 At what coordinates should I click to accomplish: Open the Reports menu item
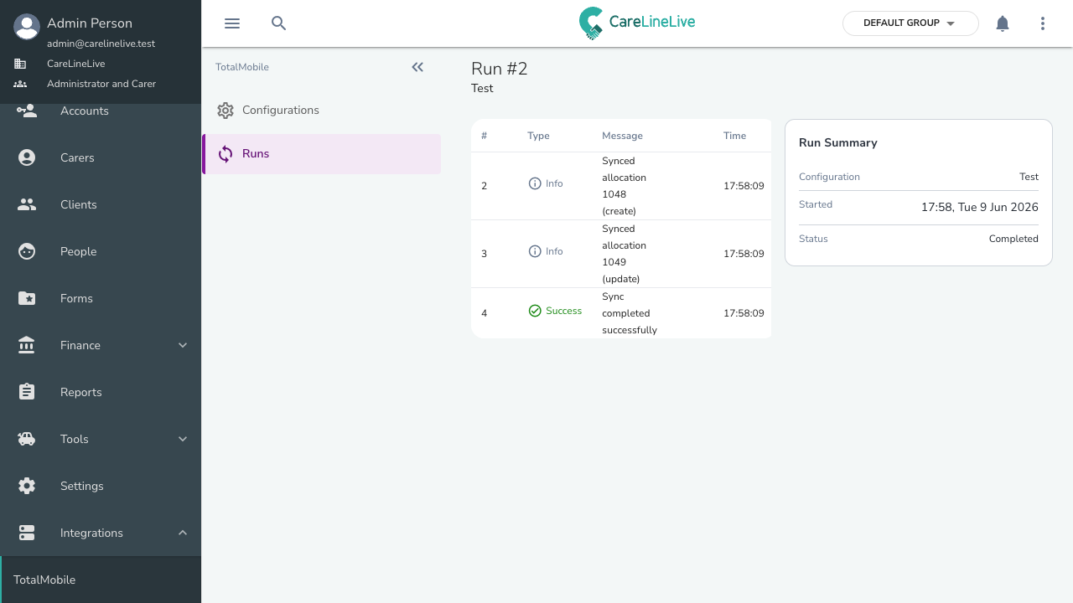tap(101, 392)
